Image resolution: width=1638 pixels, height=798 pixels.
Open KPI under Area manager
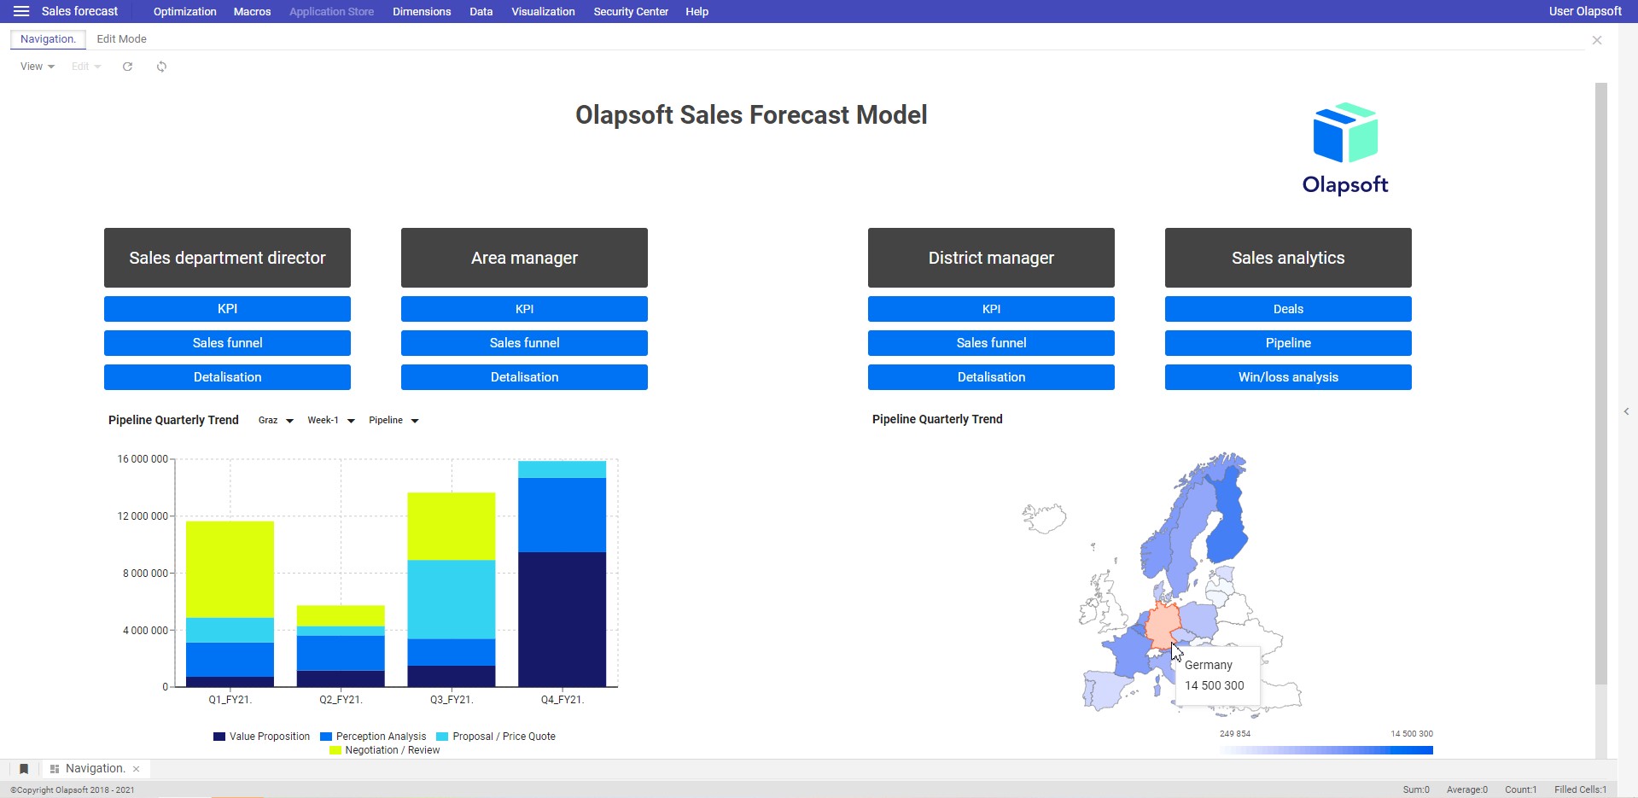click(x=524, y=309)
